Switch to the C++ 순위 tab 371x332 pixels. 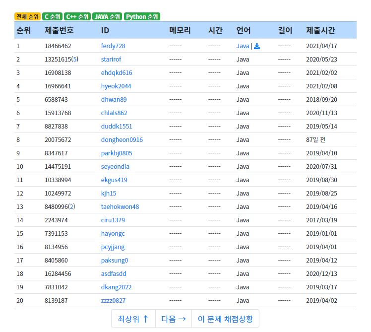(x=77, y=16)
